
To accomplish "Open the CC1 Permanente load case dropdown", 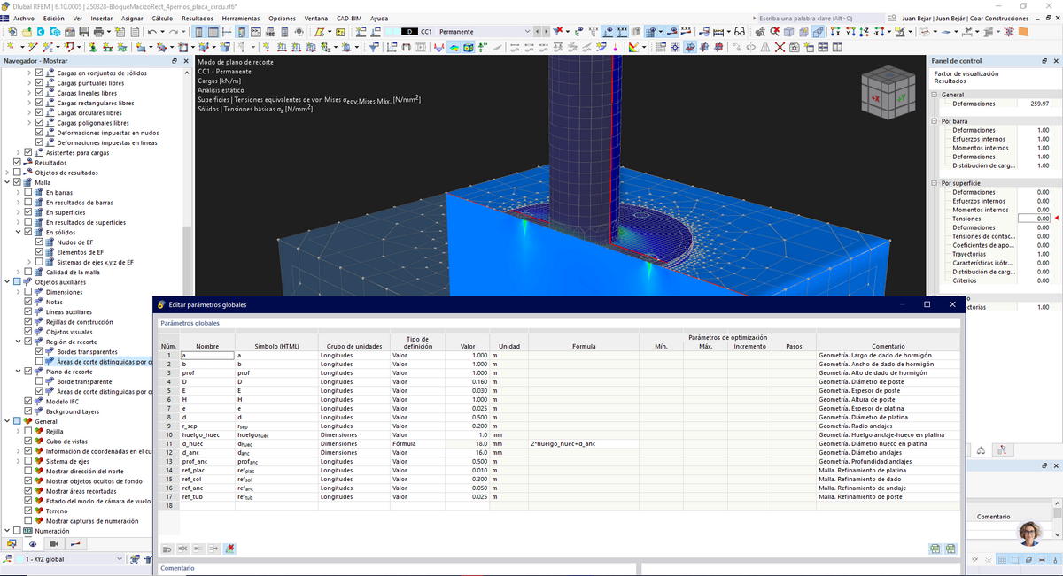I will coord(527,32).
